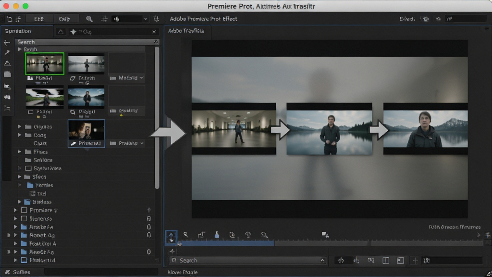
Task: Click the window layout icon in bottom toolbar
Action: [x=400, y=260]
